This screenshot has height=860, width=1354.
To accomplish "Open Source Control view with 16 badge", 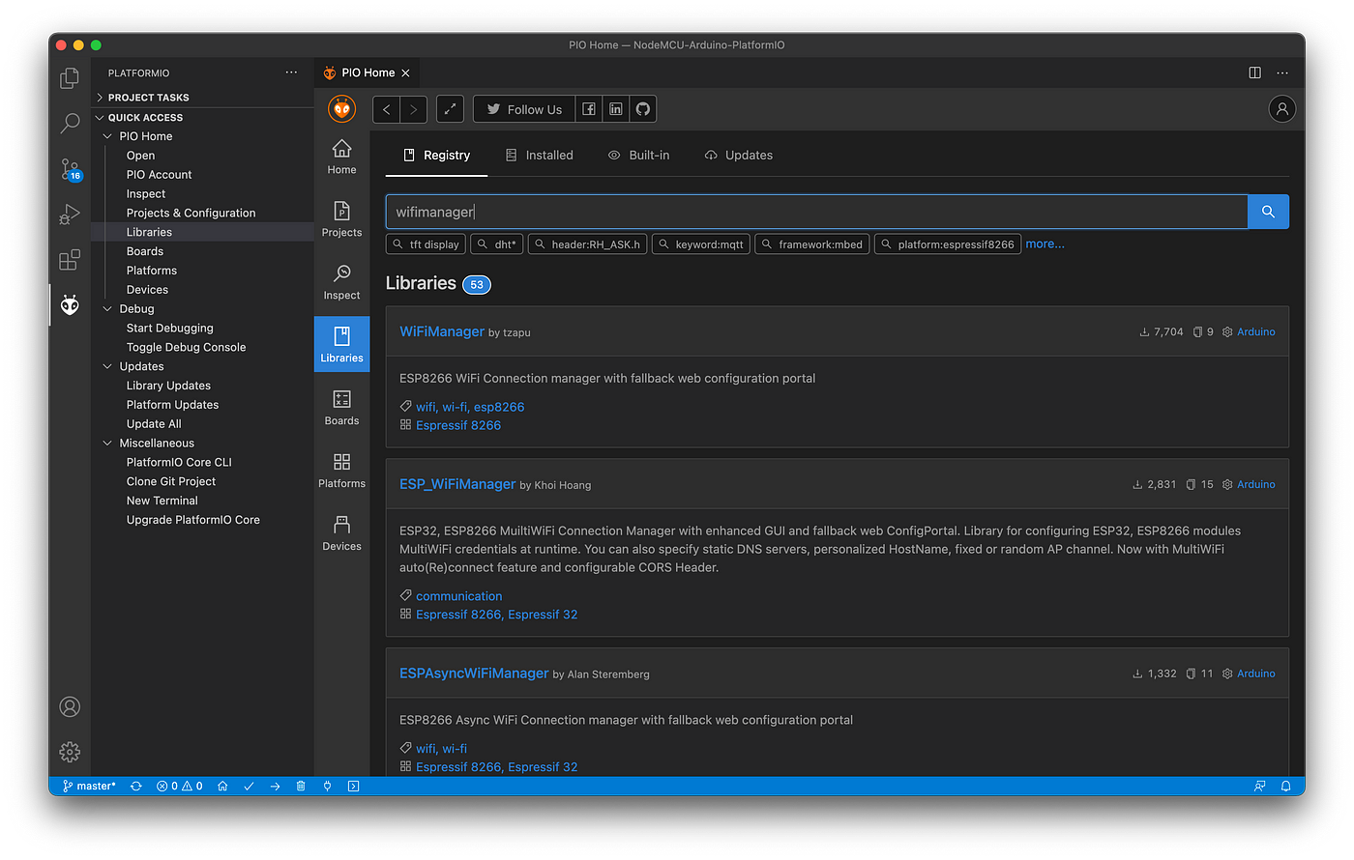I will (x=70, y=169).
